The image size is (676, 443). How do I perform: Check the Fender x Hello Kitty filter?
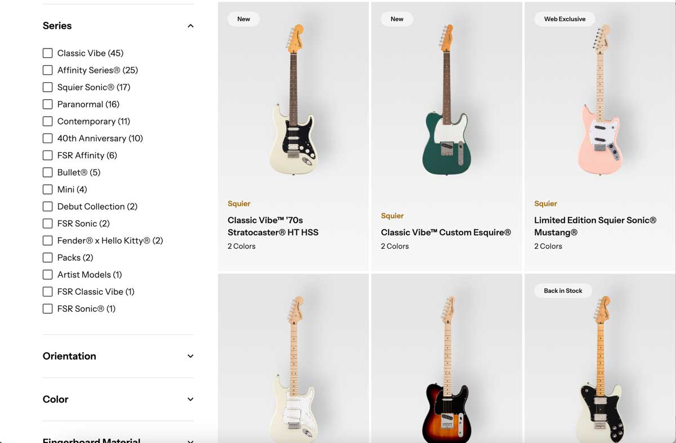point(47,240)
